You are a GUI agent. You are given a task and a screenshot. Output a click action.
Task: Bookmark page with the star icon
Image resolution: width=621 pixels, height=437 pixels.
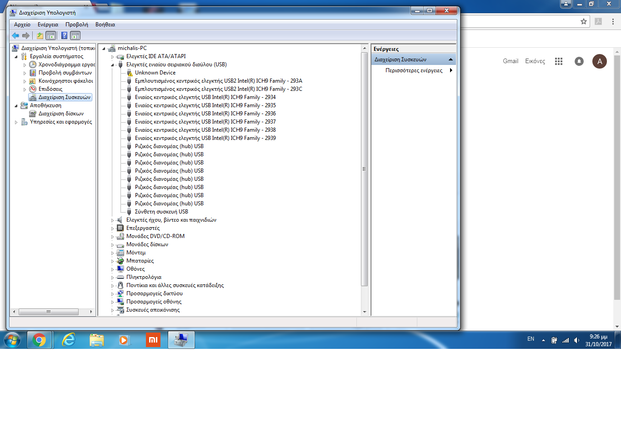584,21
